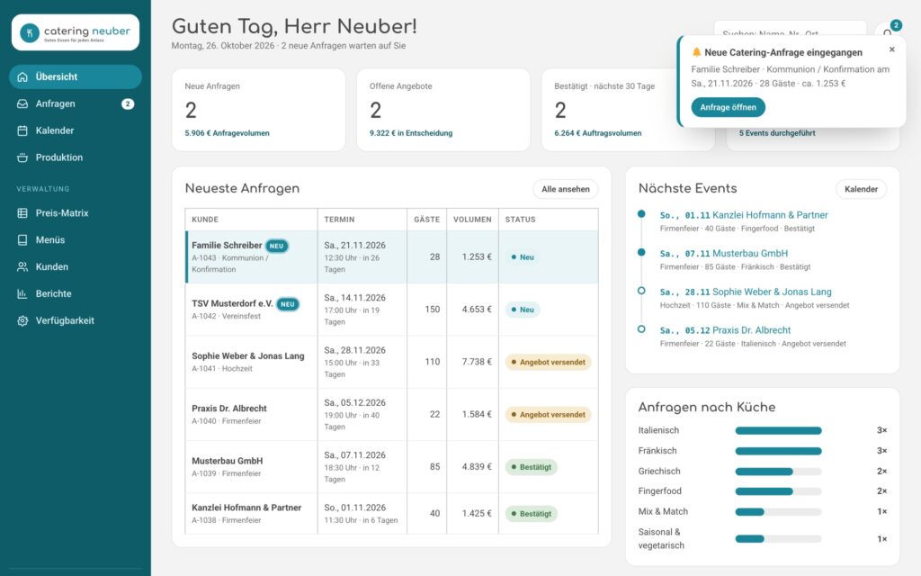Open event So., 01.11 Kanzlei Hofmann & Partner

763,221
